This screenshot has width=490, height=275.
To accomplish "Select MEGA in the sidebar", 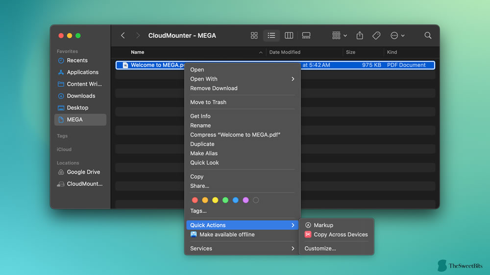I will click(80, 119).
